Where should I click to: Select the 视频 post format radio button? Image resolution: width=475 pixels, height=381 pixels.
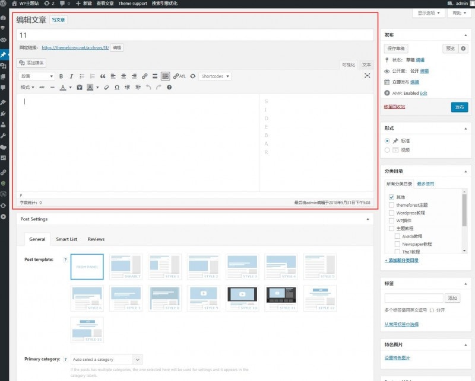point(387,150)
